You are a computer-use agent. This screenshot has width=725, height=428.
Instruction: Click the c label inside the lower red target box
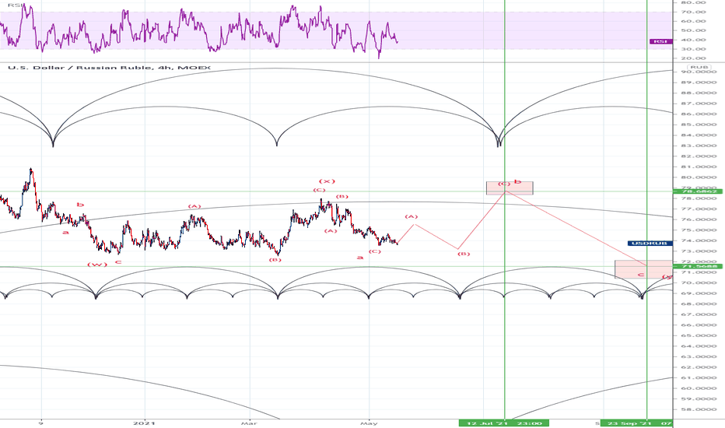[641, 275]
